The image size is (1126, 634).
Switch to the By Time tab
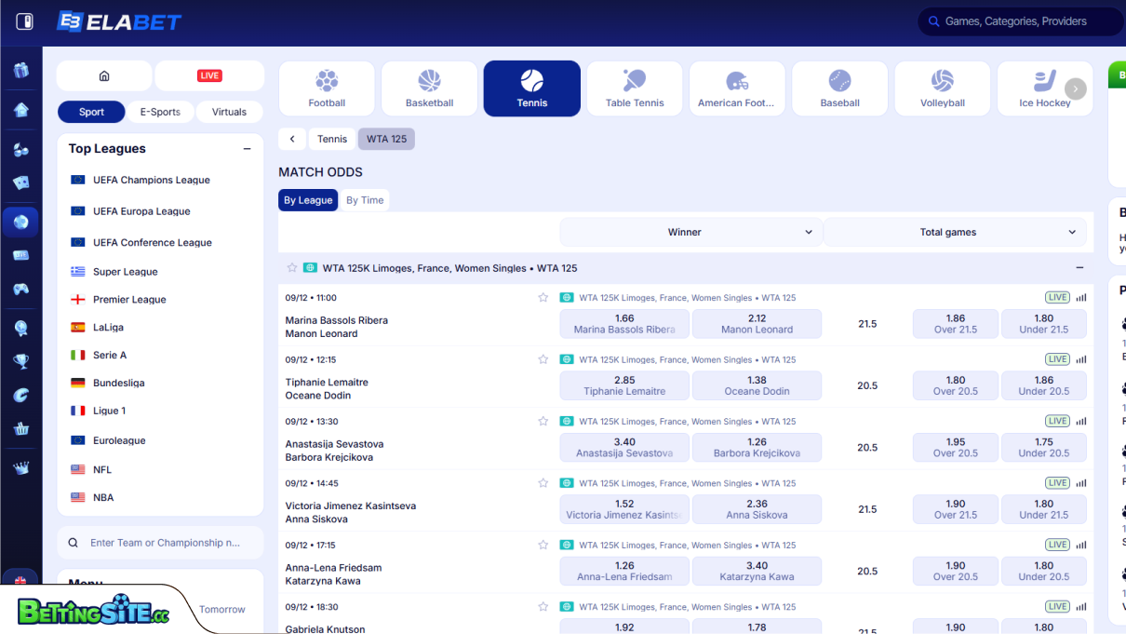364,199
